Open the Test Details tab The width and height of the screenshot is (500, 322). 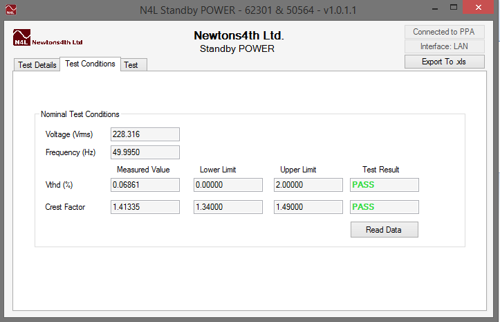tap(37, 65)
